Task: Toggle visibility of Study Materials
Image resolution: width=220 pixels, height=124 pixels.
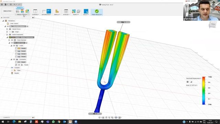Action: (12, 40)
